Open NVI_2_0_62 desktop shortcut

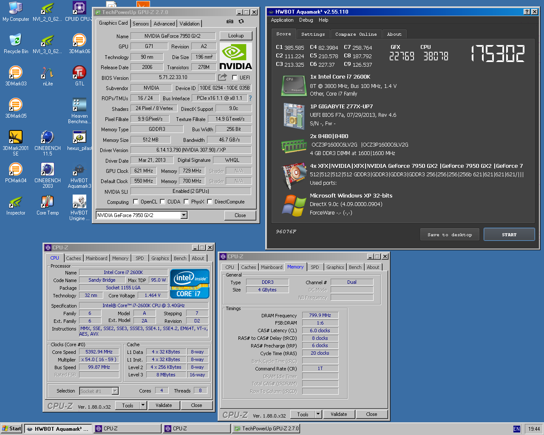point(48,12)
